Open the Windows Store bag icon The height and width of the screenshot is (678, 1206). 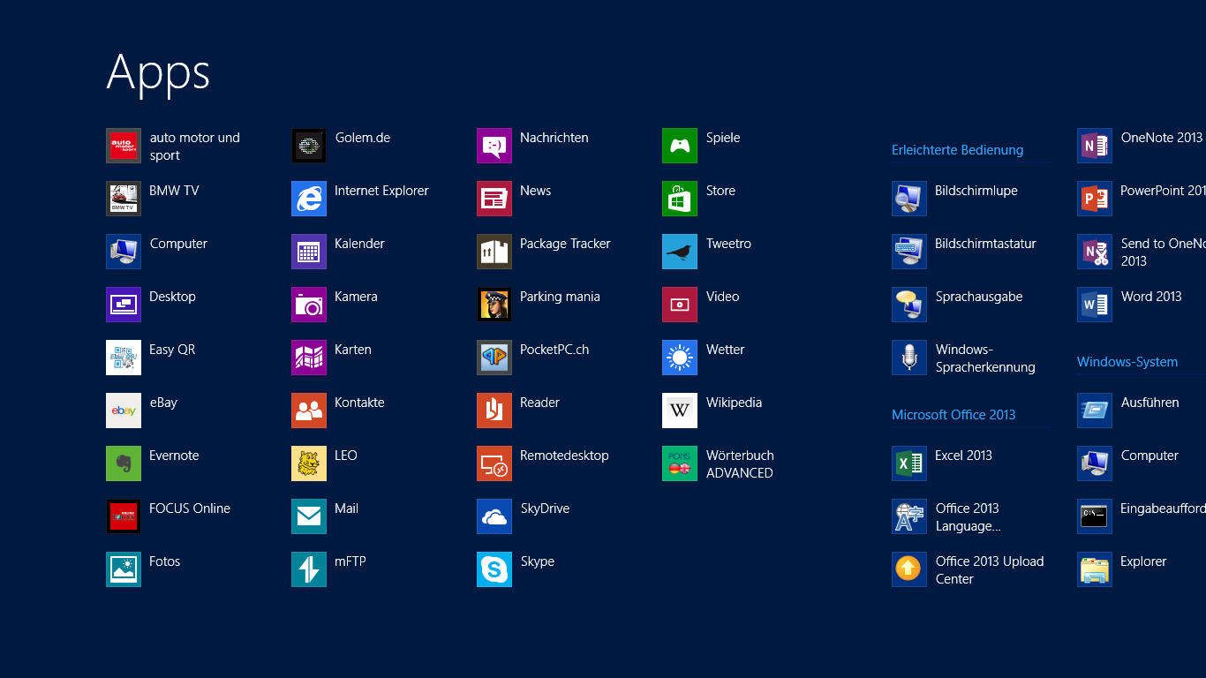(680, 199)
